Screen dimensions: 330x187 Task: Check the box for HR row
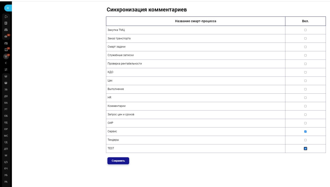point(306,98)
